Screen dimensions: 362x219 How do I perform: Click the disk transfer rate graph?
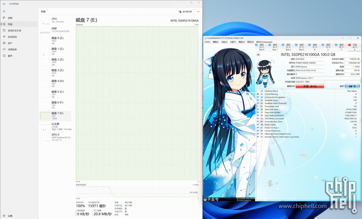(x=137, y=192)
